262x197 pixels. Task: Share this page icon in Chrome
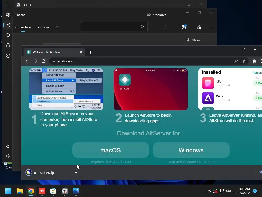click(236, 61)
